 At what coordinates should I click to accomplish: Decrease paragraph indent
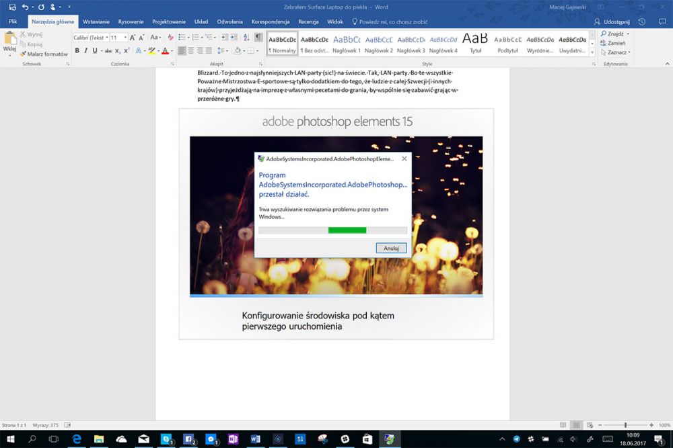[x=225, y=38]
